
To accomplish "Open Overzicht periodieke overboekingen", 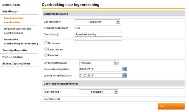I will pyautogui.click(x=17, y=31).
